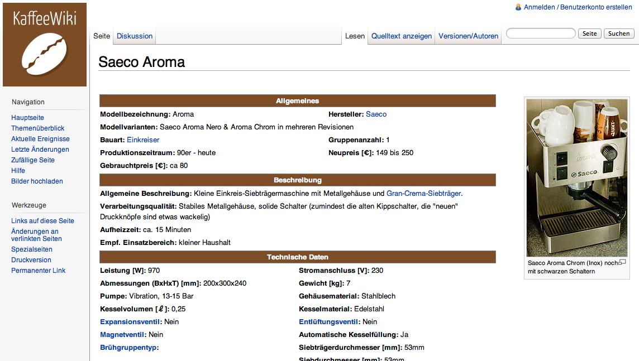Image resolution: width=639 pixels, height=361 pixels.
Task: Click the 'Stromanschluss [V]: 230' text
Action: point(341,271)
